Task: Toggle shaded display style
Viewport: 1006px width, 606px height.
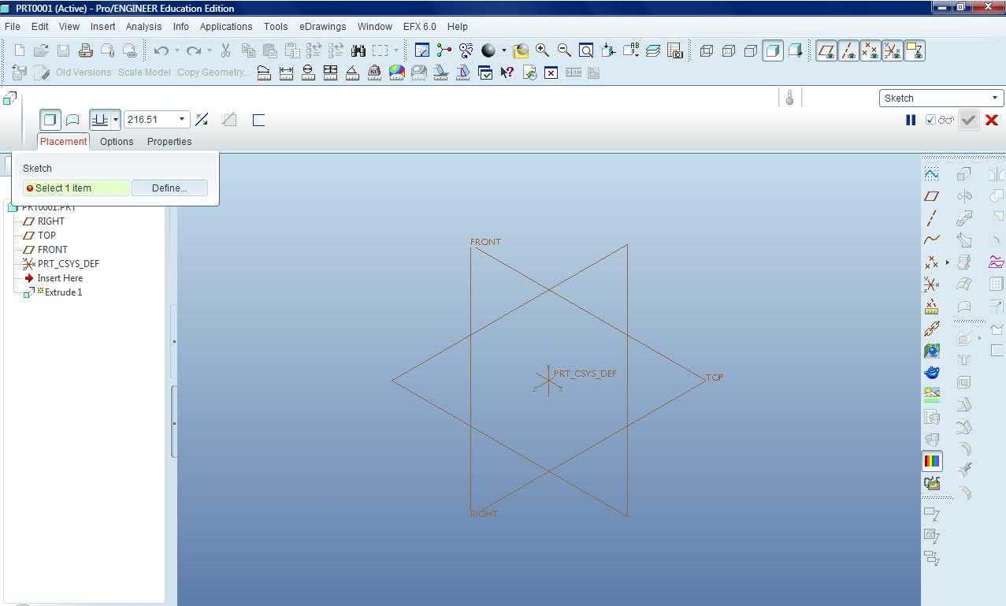Action: [773, 50]
